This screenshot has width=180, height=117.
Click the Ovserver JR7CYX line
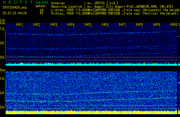(x=85, y=3)
